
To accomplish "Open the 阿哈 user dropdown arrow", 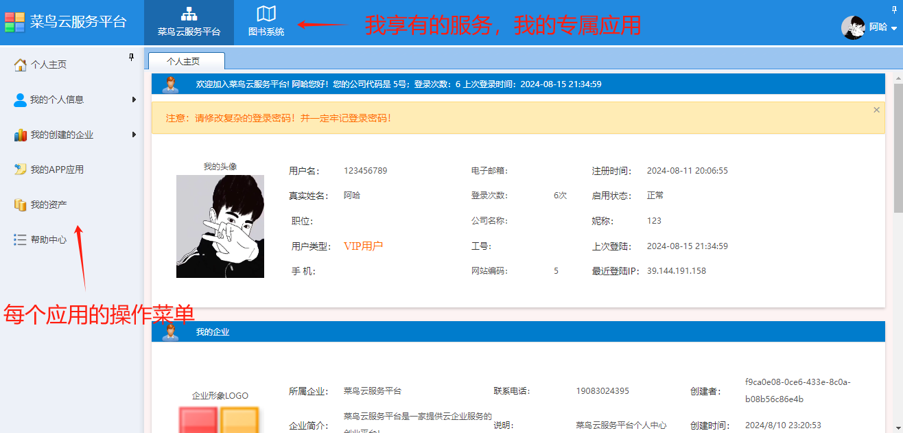I will point(894,28).
